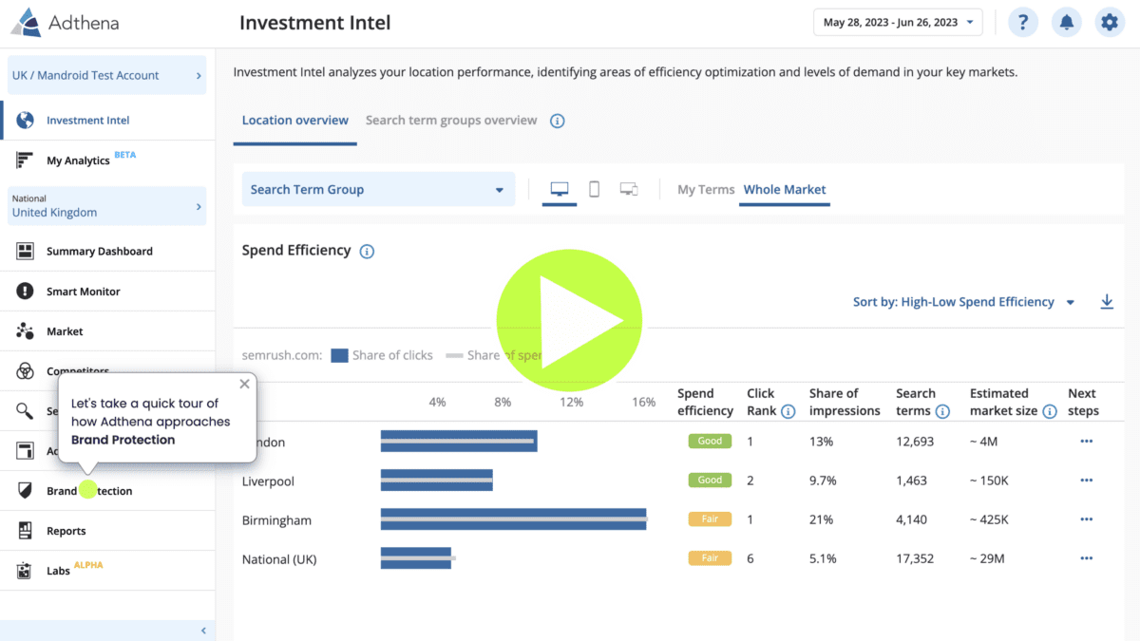Open Smart Monitor in the sidebar
Viewport: 1140px width, 641px height.
pyautogui.click(x=85, y=292)
